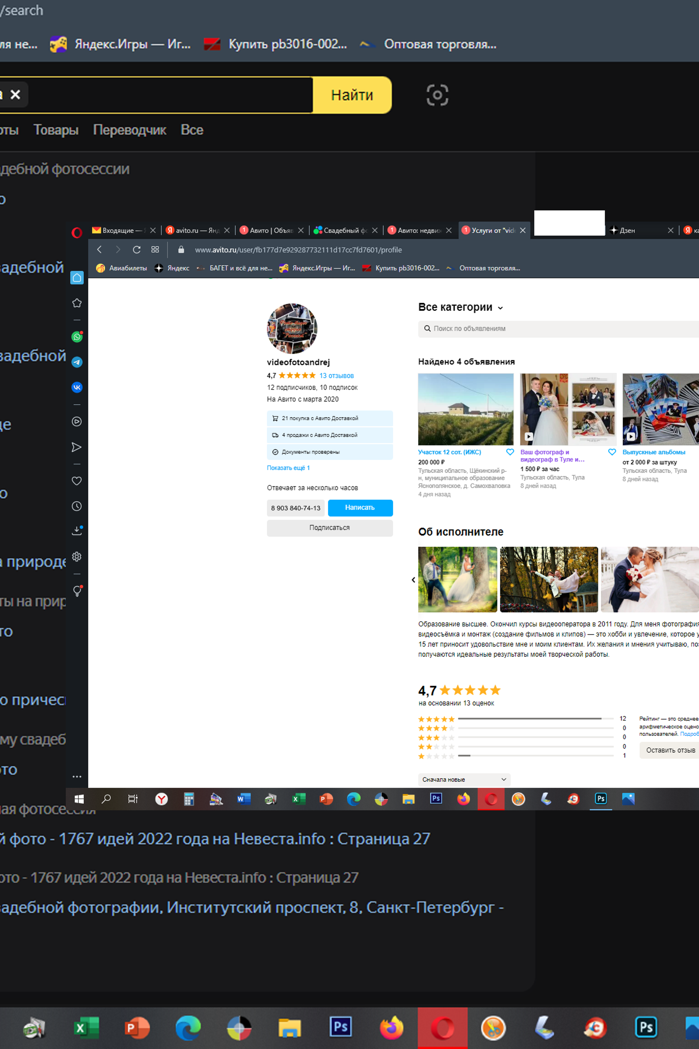Open Opera speed dial grid icon
Image resolution: width=699 pixels, height=1049 pixels.
point(155,250)
